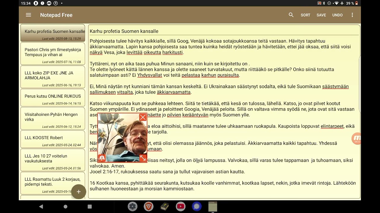Tap underlined word levittää in note
The height and width of the screenshot is (213, 380).
tap(134, 52)
